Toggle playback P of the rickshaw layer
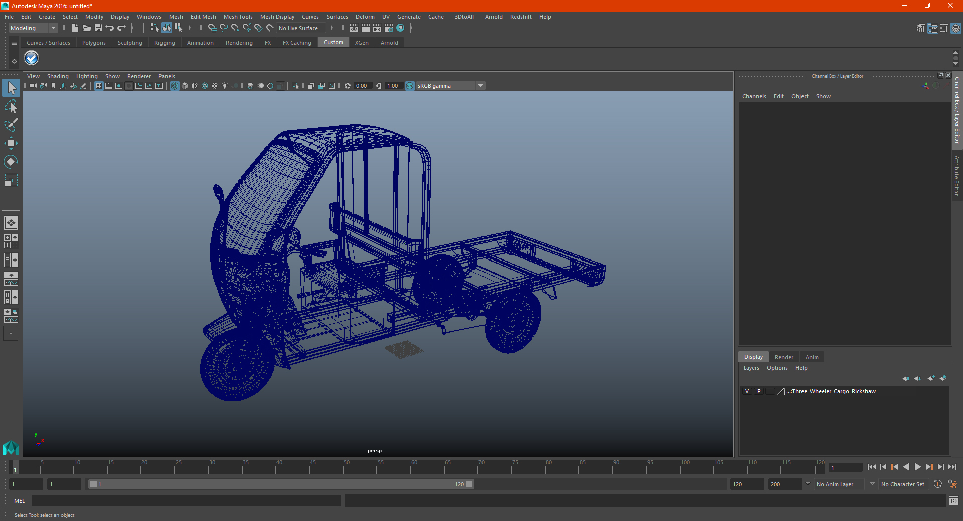The image size is (963, 521). (x=759, y=391)
